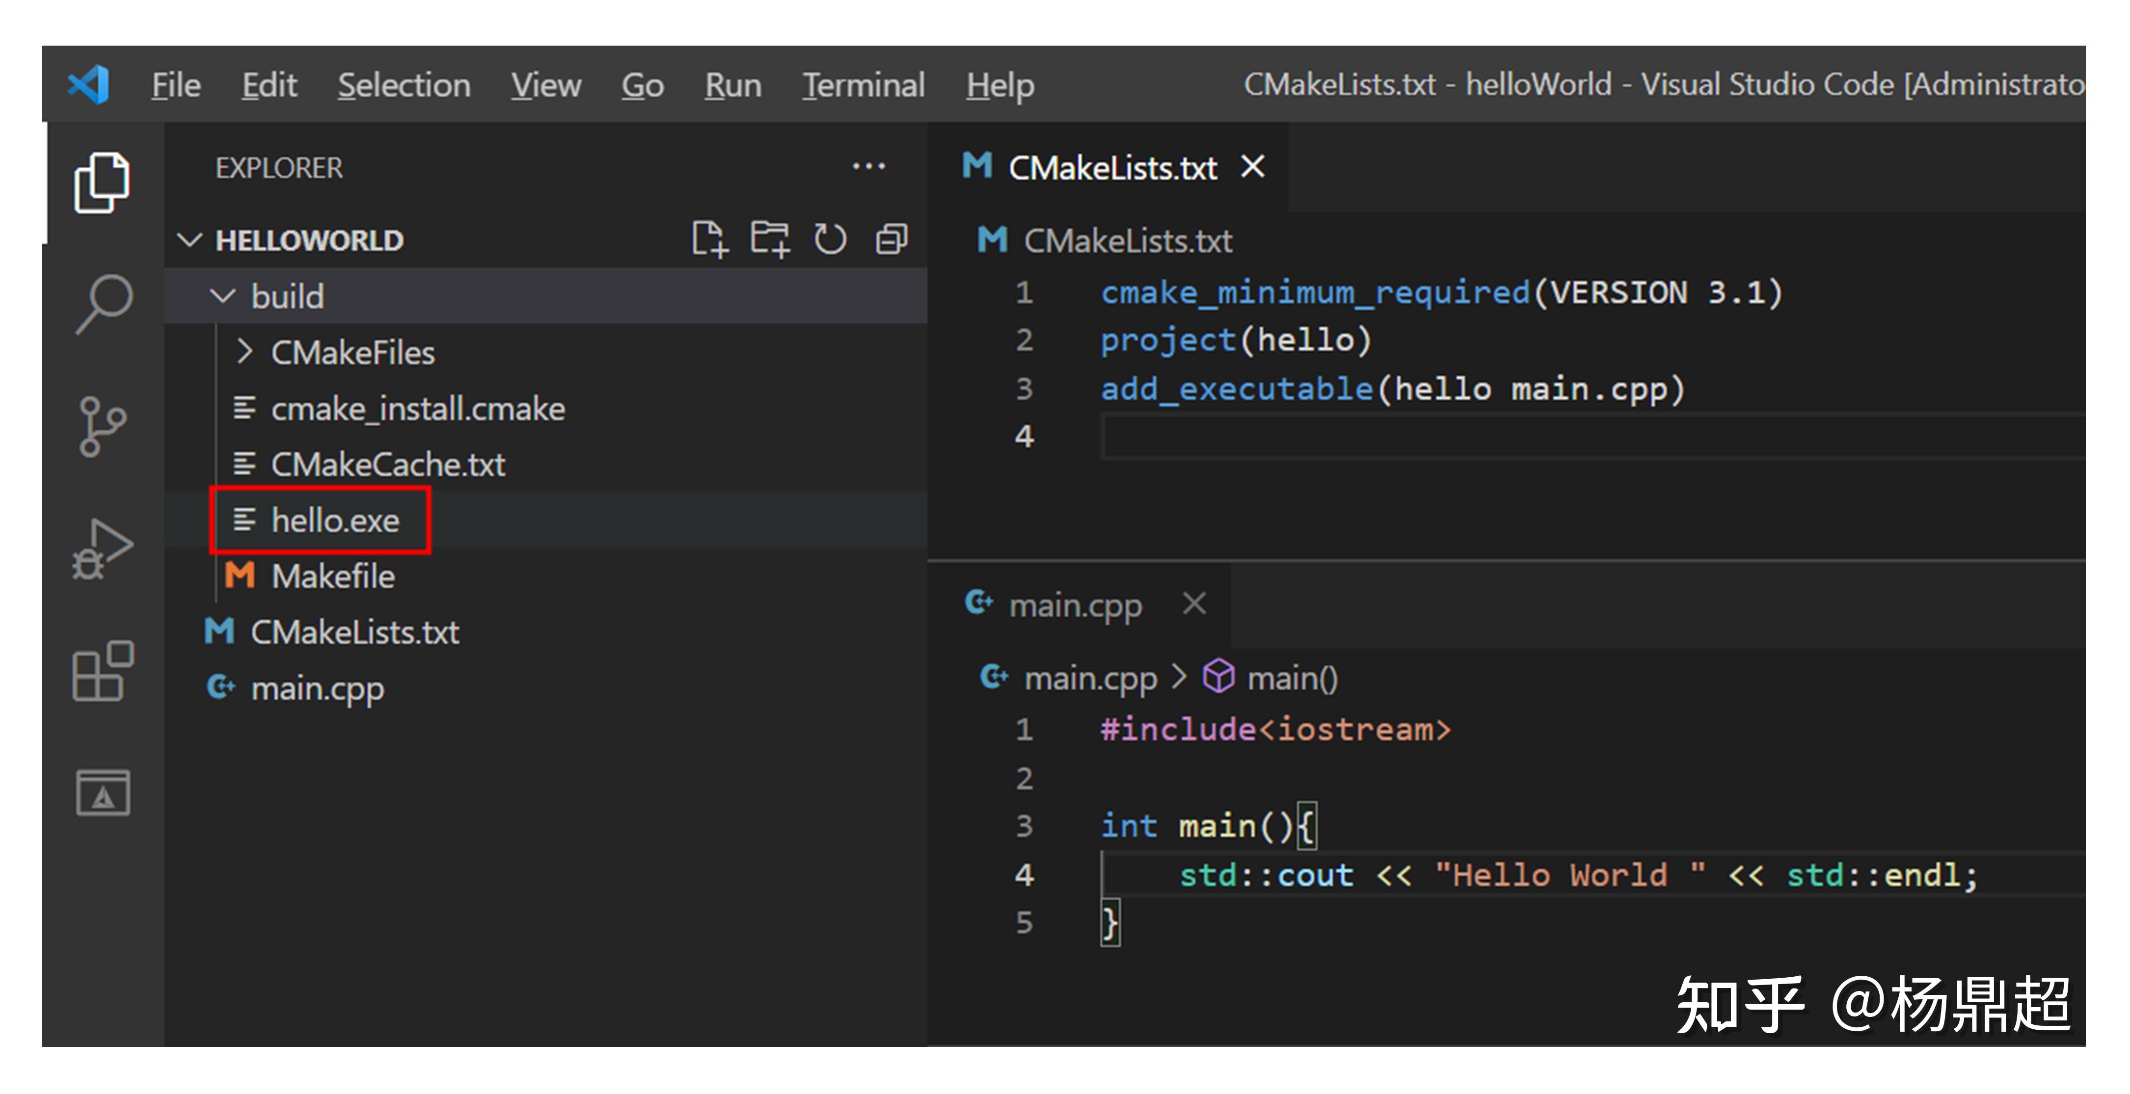This screenshot has height=1094, width=2130.
Task: Collapse the HELLOWORLD root folder
Action: click(190, 240)
